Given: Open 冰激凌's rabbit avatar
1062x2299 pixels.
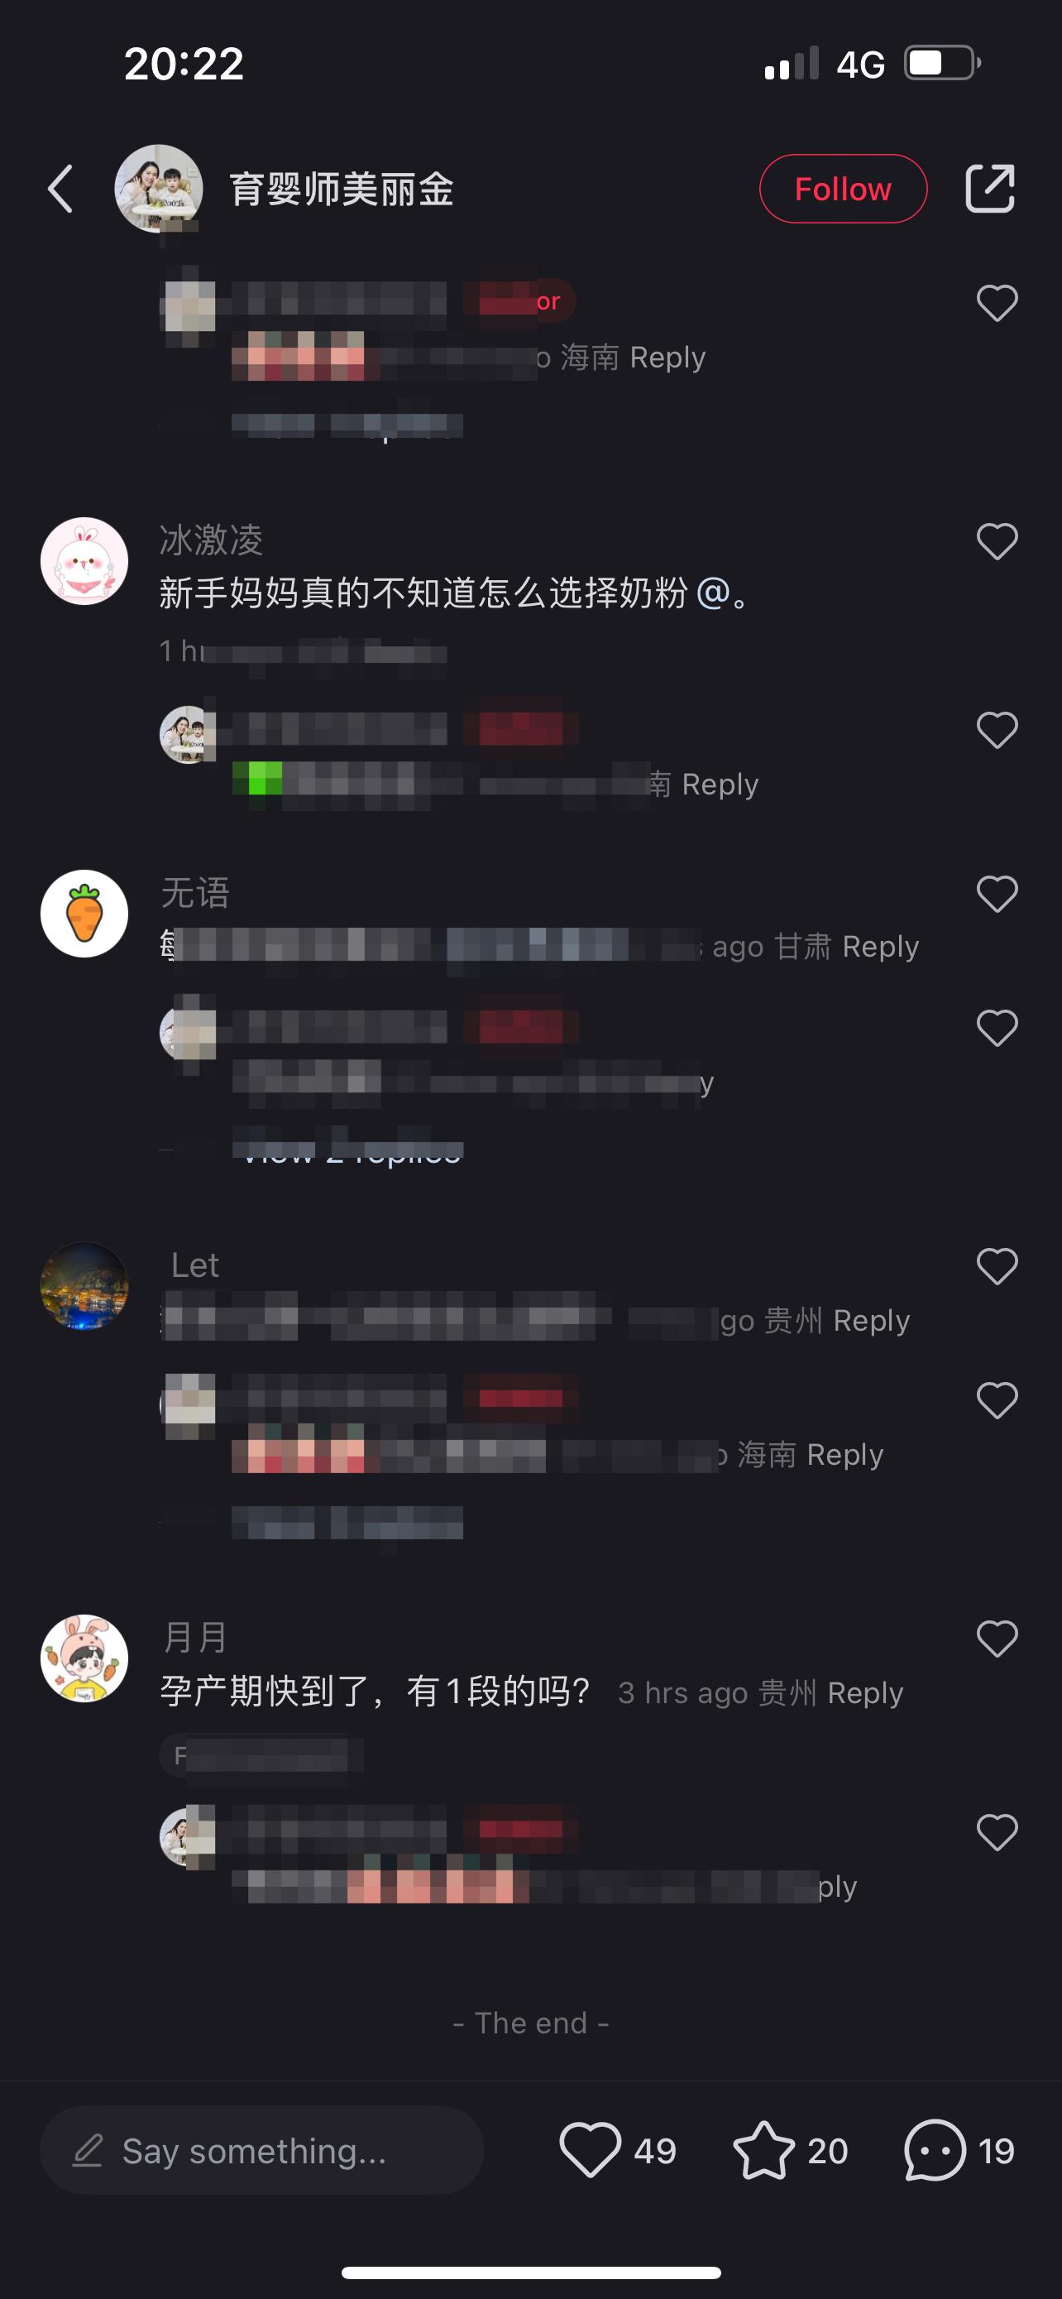Looking at the screenshot, I should (x=84, y=561).
